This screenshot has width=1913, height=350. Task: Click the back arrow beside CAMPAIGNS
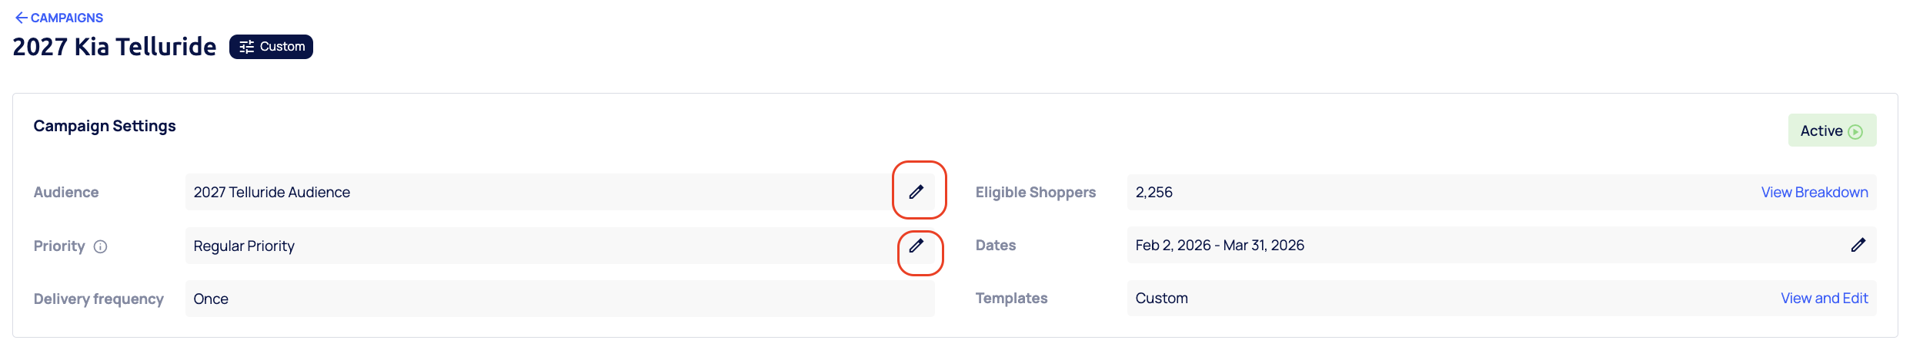21,18
